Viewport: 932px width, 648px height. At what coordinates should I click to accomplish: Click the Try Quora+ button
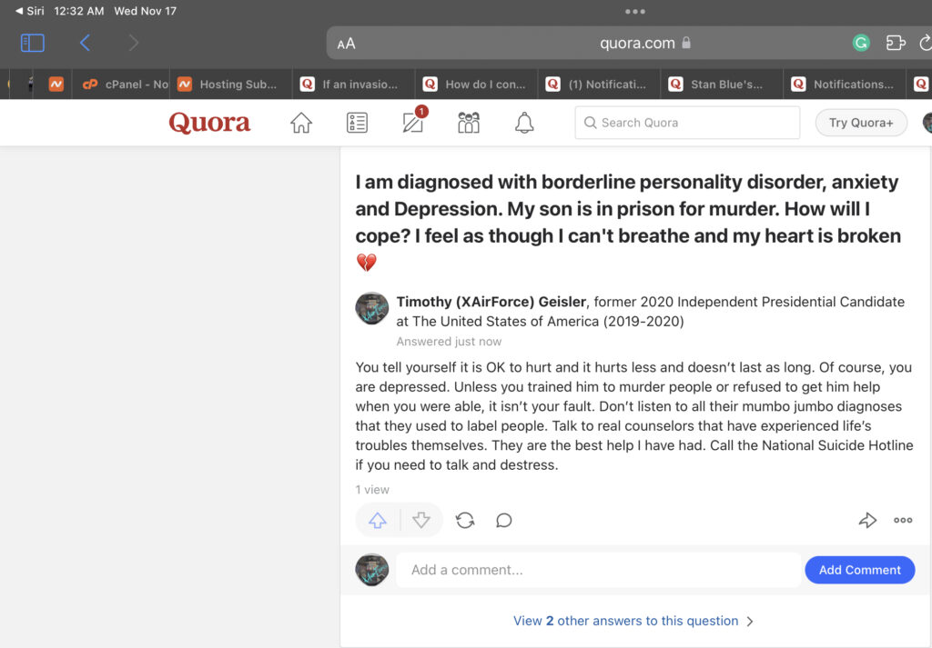tap(861, 123)
